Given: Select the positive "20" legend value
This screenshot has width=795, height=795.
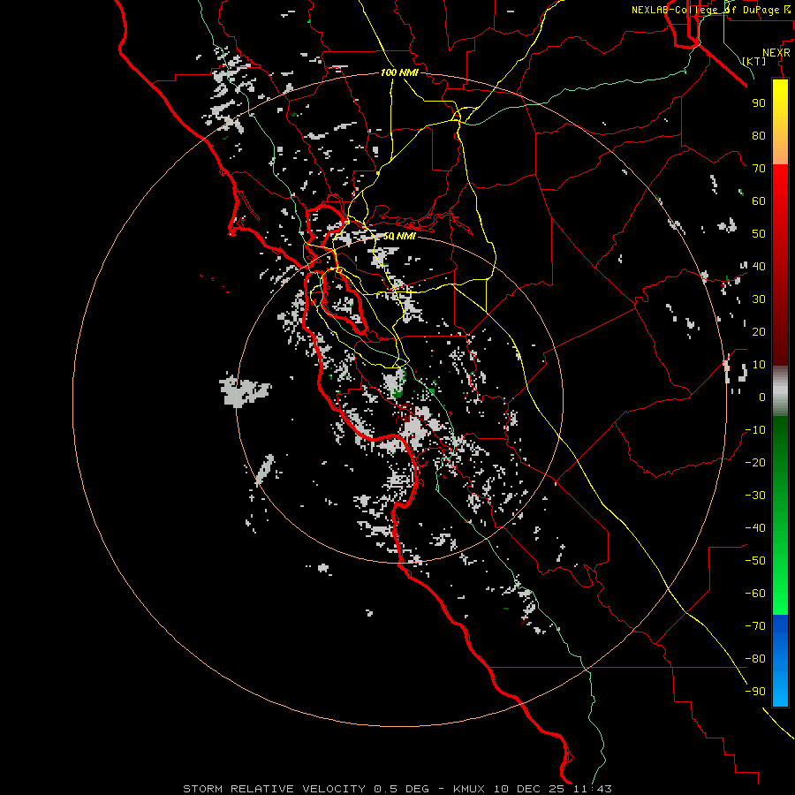Looking at the screenshot, I should click(759, 331).
